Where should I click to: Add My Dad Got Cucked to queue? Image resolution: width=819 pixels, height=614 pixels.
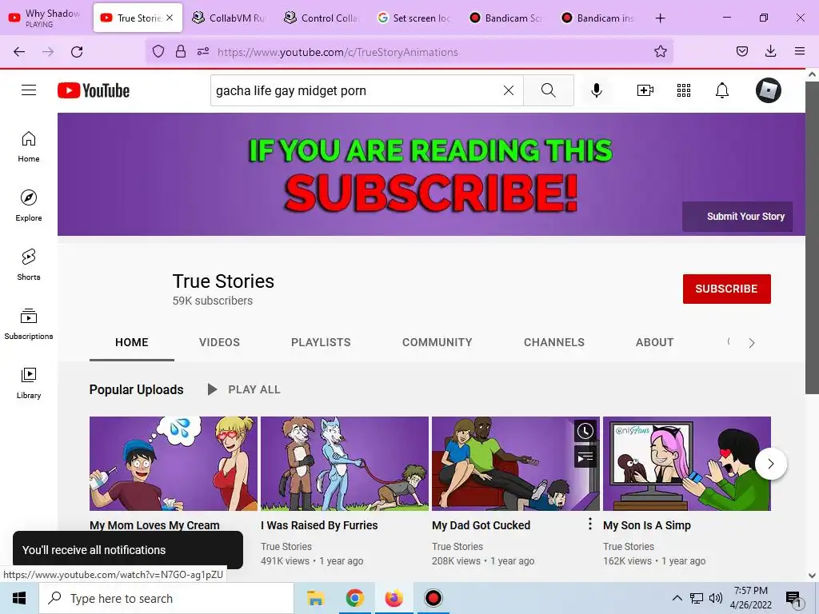click(x=585, y=457)
